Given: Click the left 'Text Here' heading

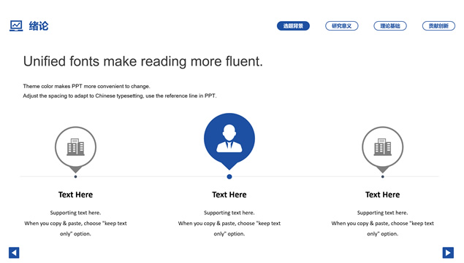Looking at the screenshot, I should coord(75,195).
